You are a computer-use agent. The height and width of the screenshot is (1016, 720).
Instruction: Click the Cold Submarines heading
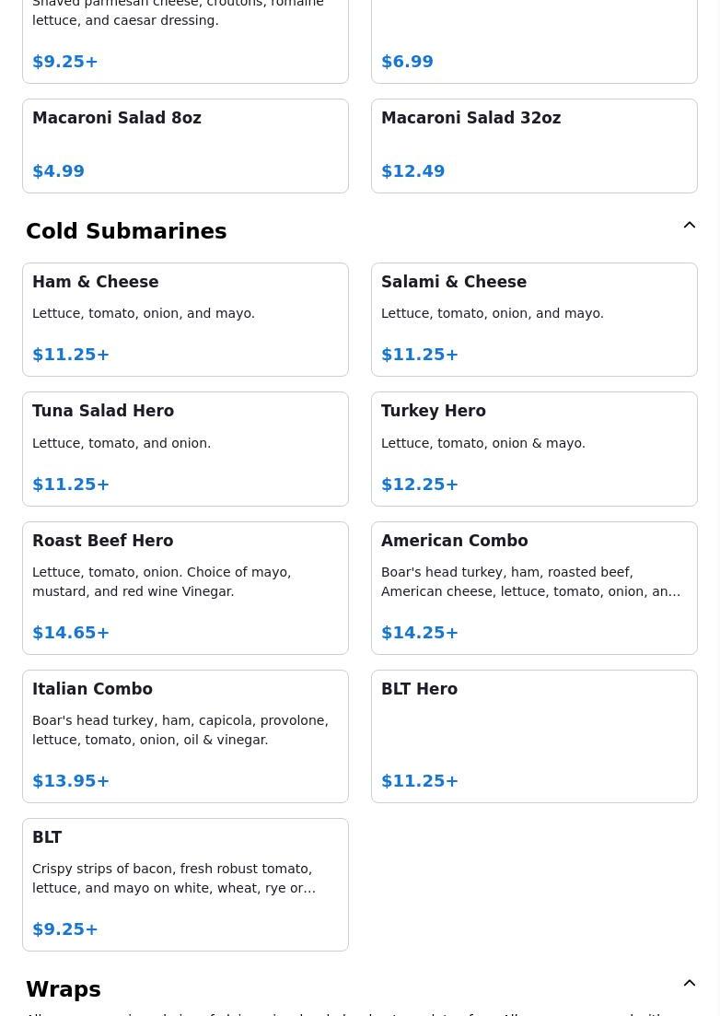tap(126, 231)
